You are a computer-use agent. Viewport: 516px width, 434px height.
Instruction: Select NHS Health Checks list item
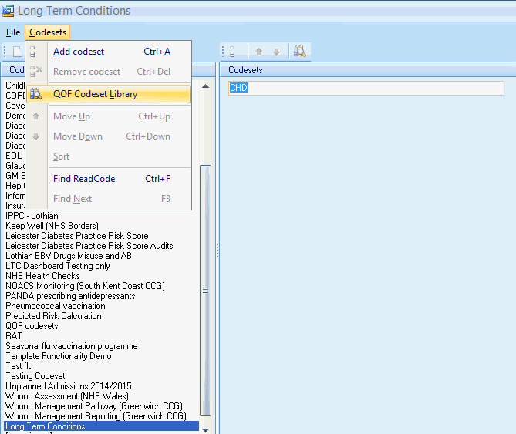click(x=42, y=276)
